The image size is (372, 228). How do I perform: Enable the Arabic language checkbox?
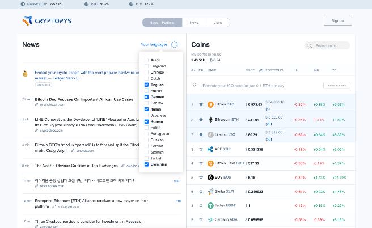(146, 60)
